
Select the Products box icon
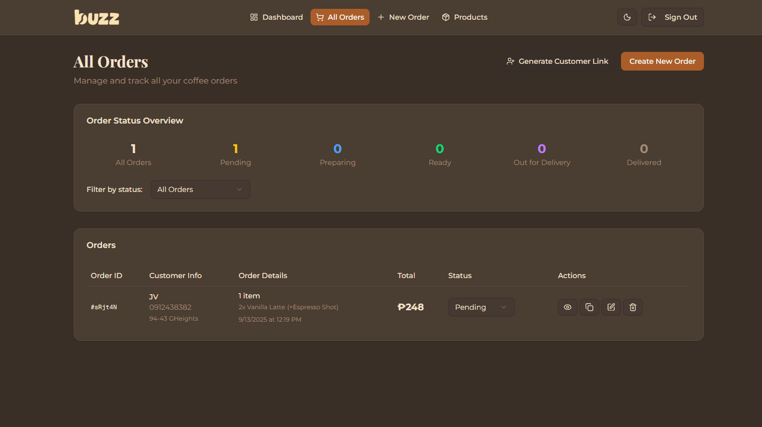click(x=446, y=17)
